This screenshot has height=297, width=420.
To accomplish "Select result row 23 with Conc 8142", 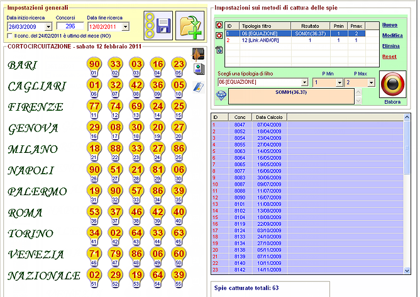I will (307, 270).
